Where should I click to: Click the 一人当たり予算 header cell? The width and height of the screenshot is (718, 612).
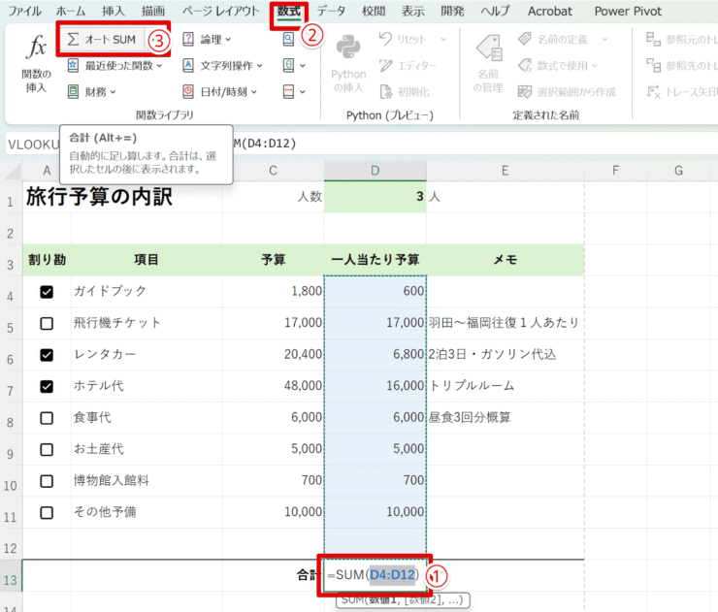click(375, 260)
